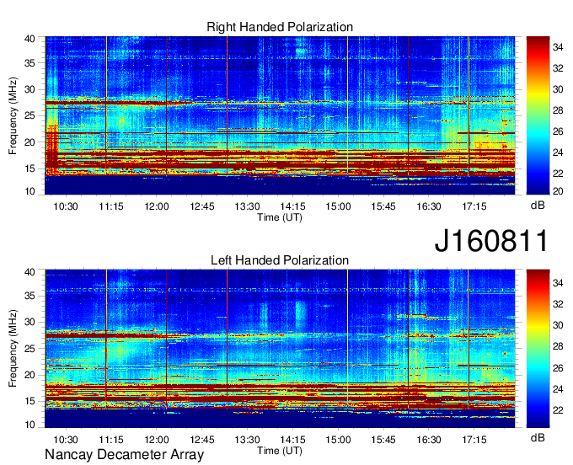The height and width of the screenshot is (465, 573).
Task: Click the '17:15' tick on the top plot
Action: (x=474, y=206)
